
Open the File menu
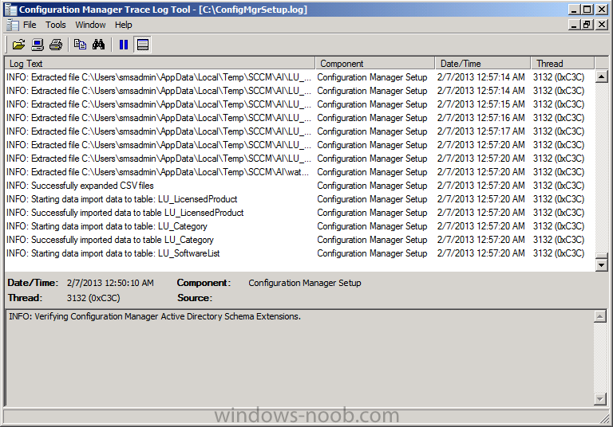click(30, 25)
